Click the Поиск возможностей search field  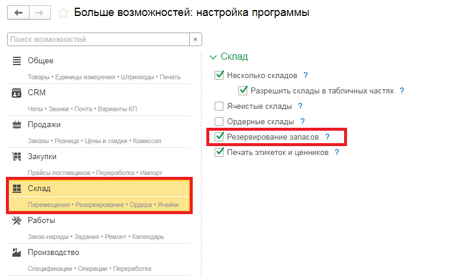pyautogui.click(x=98, y=39)
